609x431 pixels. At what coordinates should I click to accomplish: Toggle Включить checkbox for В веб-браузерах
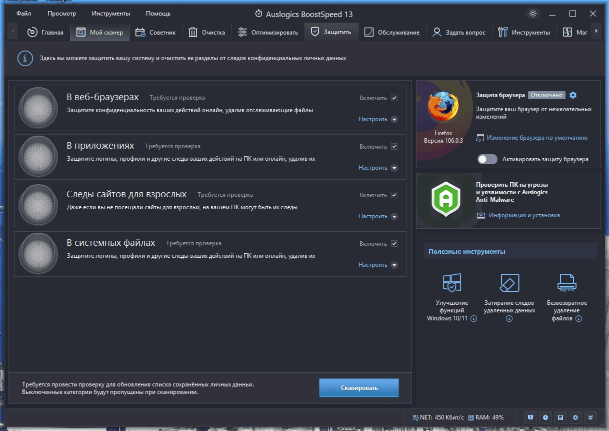point(394,98)
